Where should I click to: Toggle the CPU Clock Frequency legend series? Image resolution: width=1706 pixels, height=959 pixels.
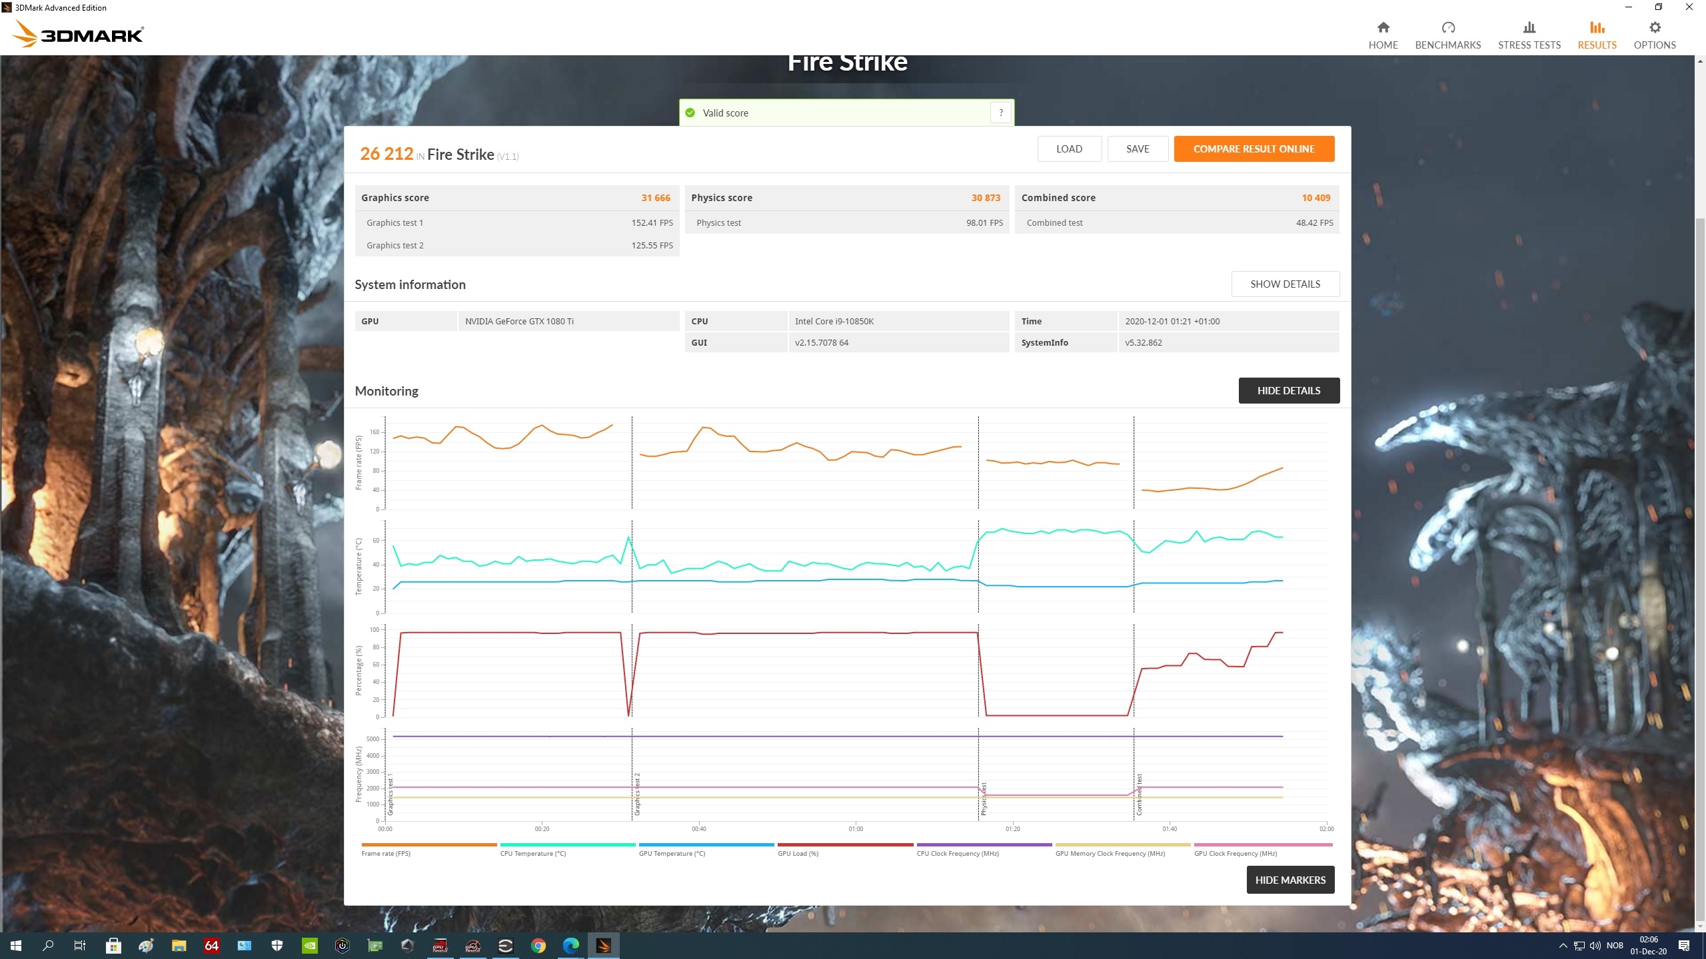click(984, 849)
